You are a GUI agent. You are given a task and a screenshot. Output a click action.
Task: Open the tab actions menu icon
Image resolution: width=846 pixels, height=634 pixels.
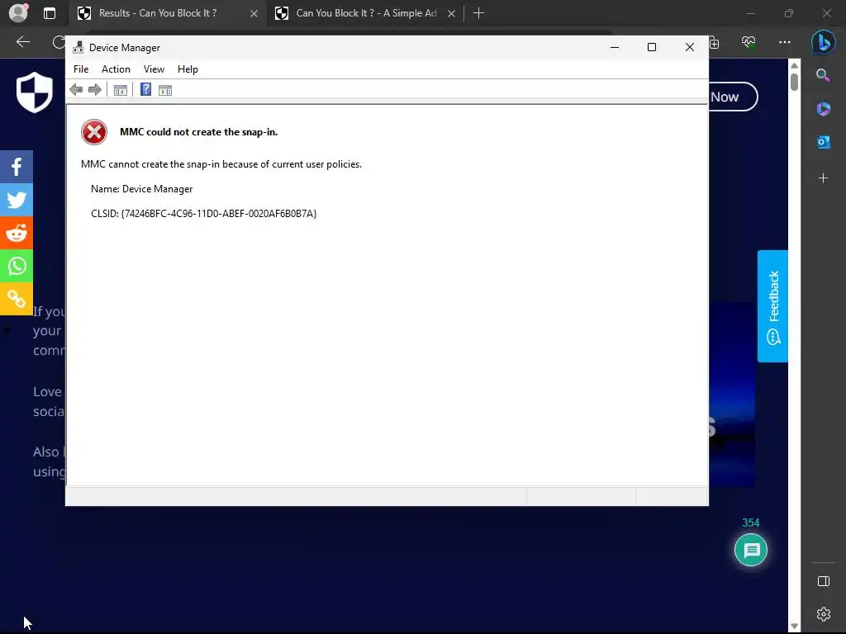point(50,13)
